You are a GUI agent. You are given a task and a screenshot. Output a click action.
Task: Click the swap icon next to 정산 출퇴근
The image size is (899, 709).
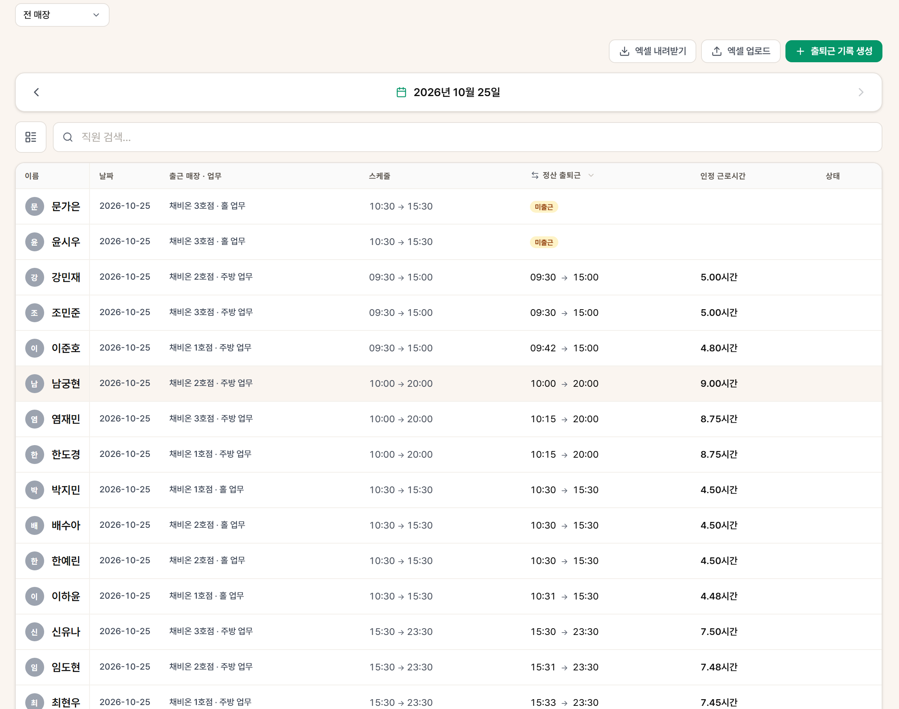pyautogui.click(x=535, y=175)
